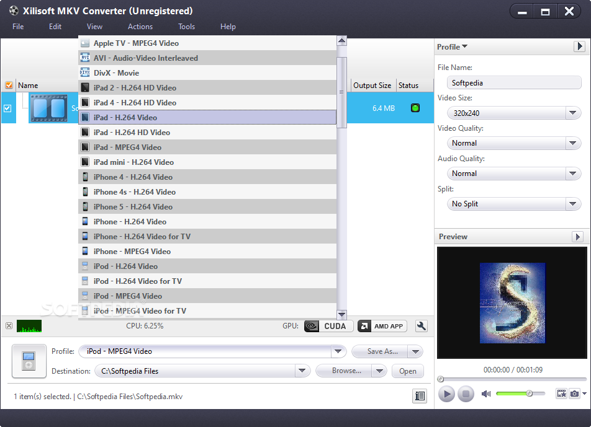Click the Save As... button
591x427 pixels.
point(381,351)
